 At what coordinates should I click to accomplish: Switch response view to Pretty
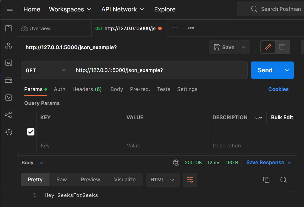coord(35,180)
